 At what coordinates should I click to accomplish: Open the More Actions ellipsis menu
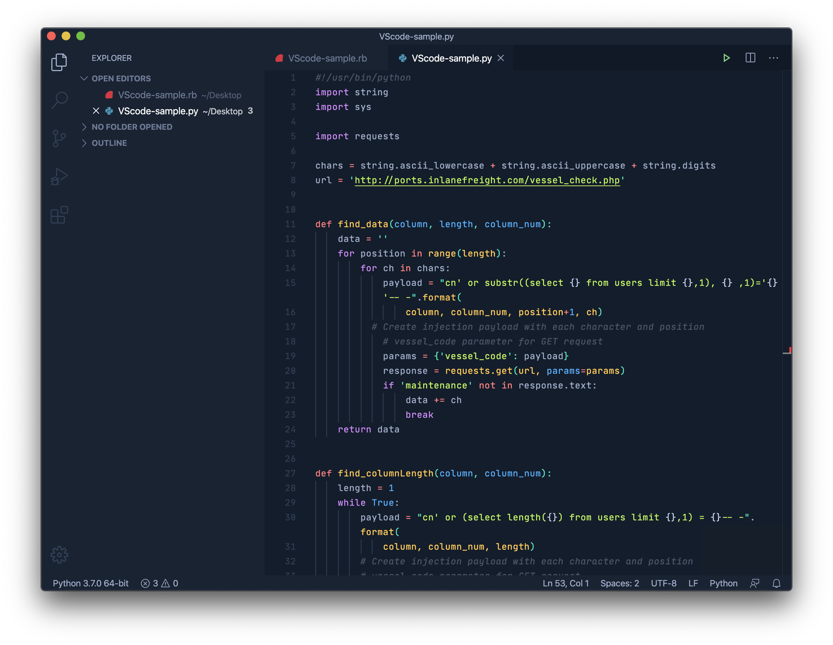coord(774,58)
